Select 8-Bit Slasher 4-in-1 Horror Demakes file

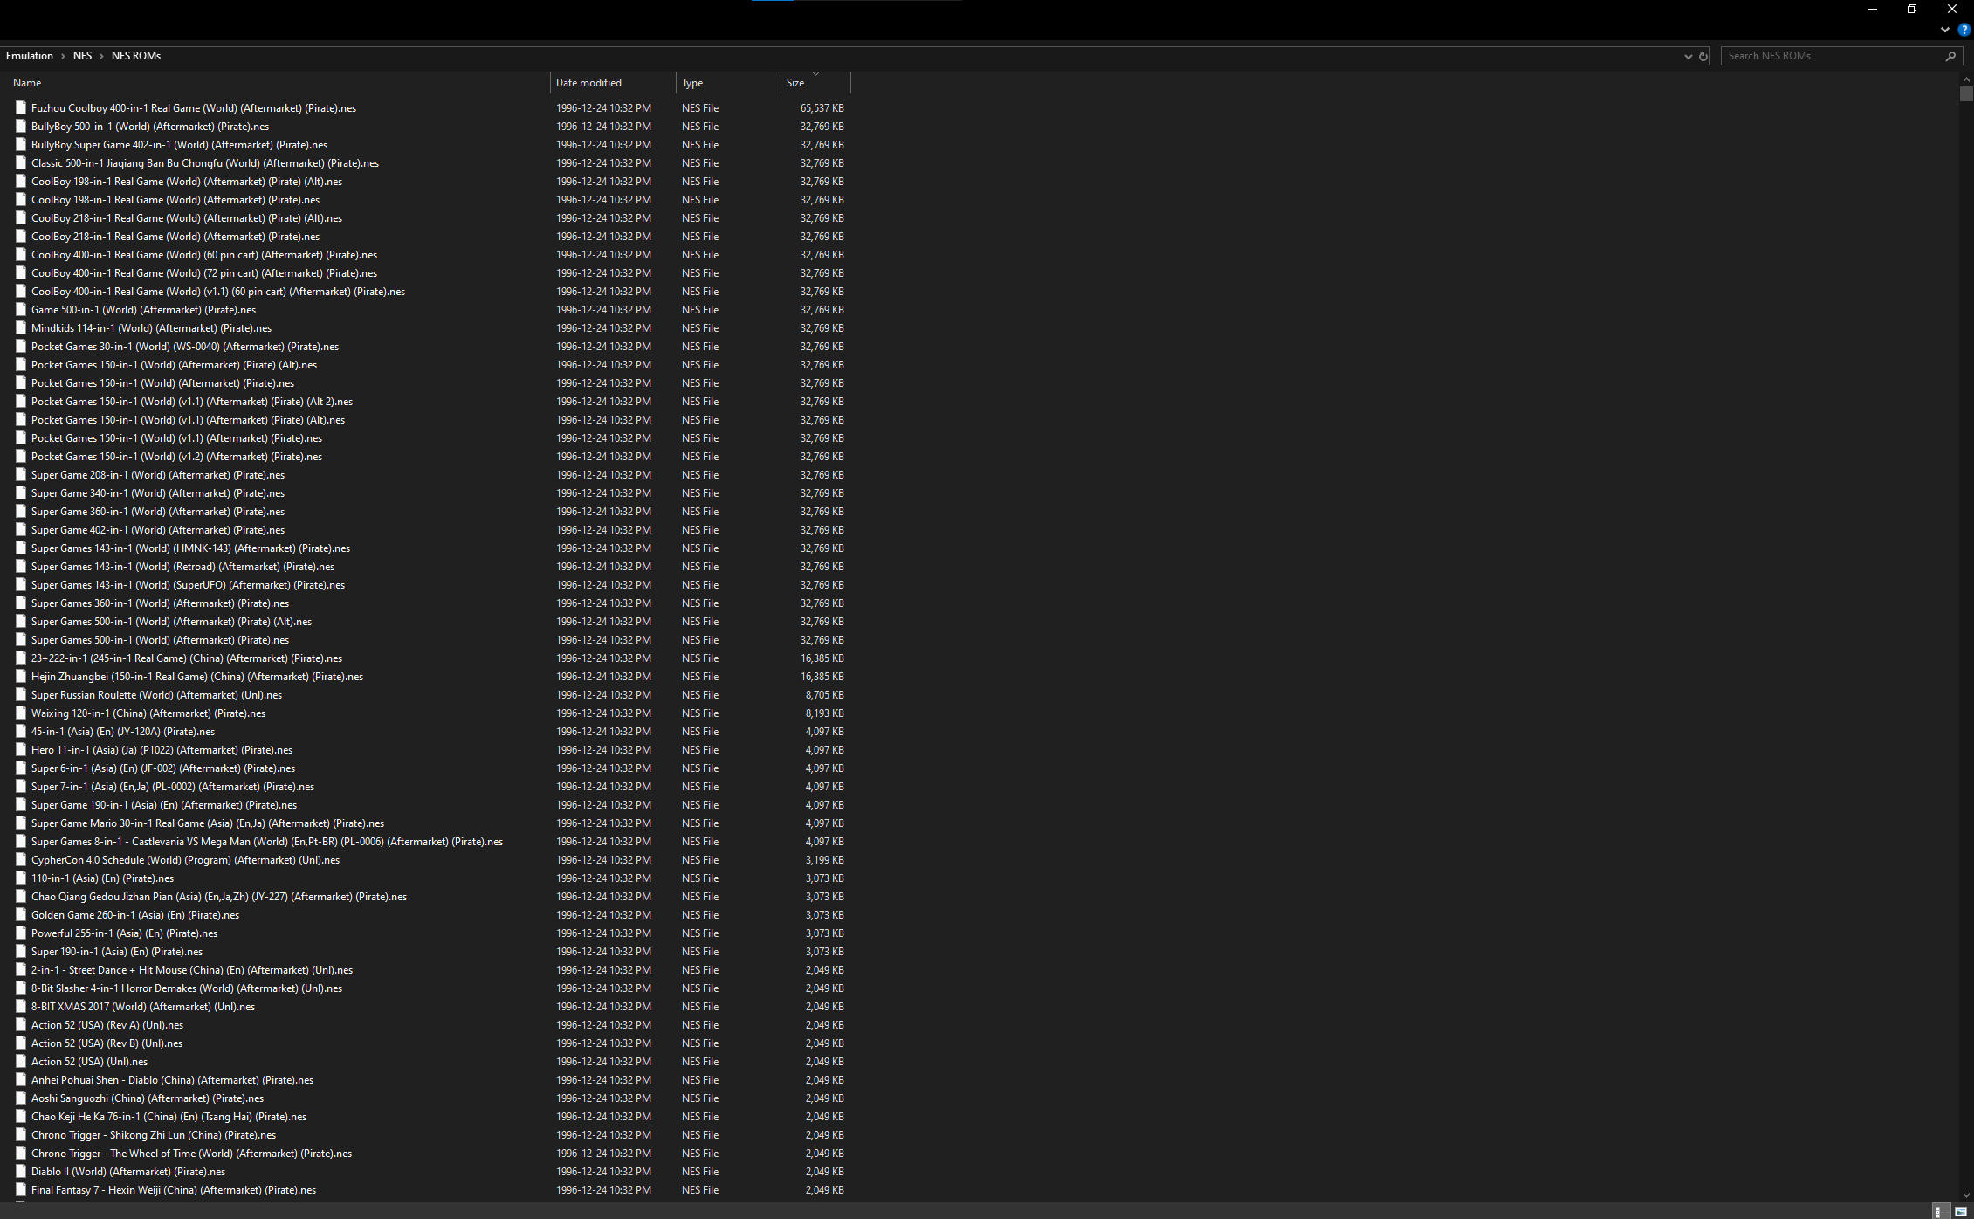pos(187,988)
